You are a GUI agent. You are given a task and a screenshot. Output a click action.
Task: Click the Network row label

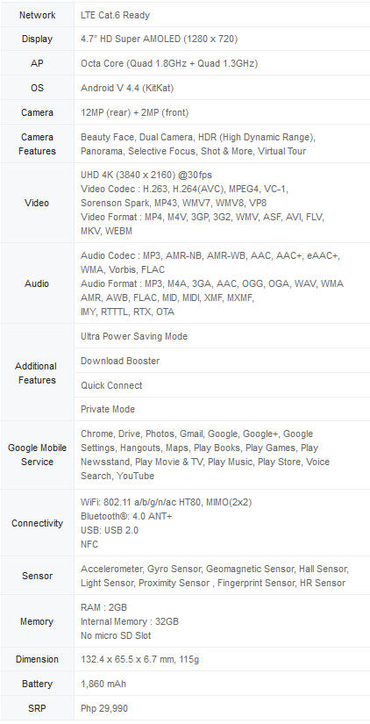tap(37, 15)
